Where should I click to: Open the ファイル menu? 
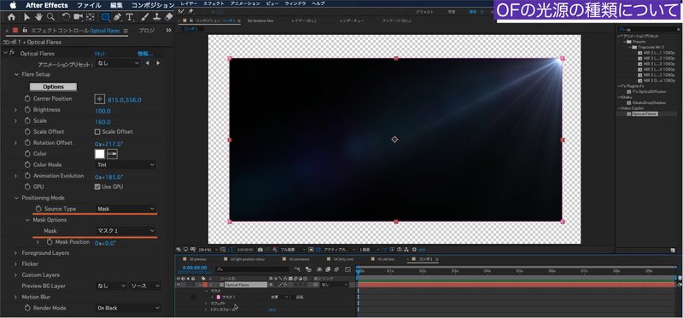[x=89, y=5]
